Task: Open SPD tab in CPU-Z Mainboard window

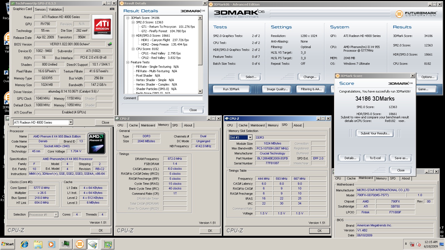Action: (x=393, y=178)
